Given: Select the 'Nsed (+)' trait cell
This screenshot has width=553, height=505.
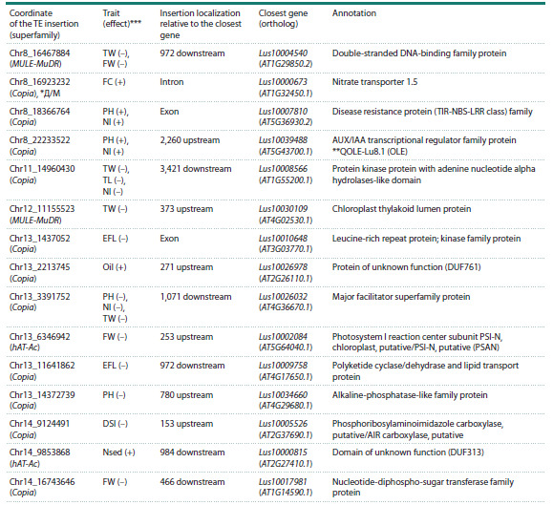Looking at the screenshot, I should click(x=118, y=452).
